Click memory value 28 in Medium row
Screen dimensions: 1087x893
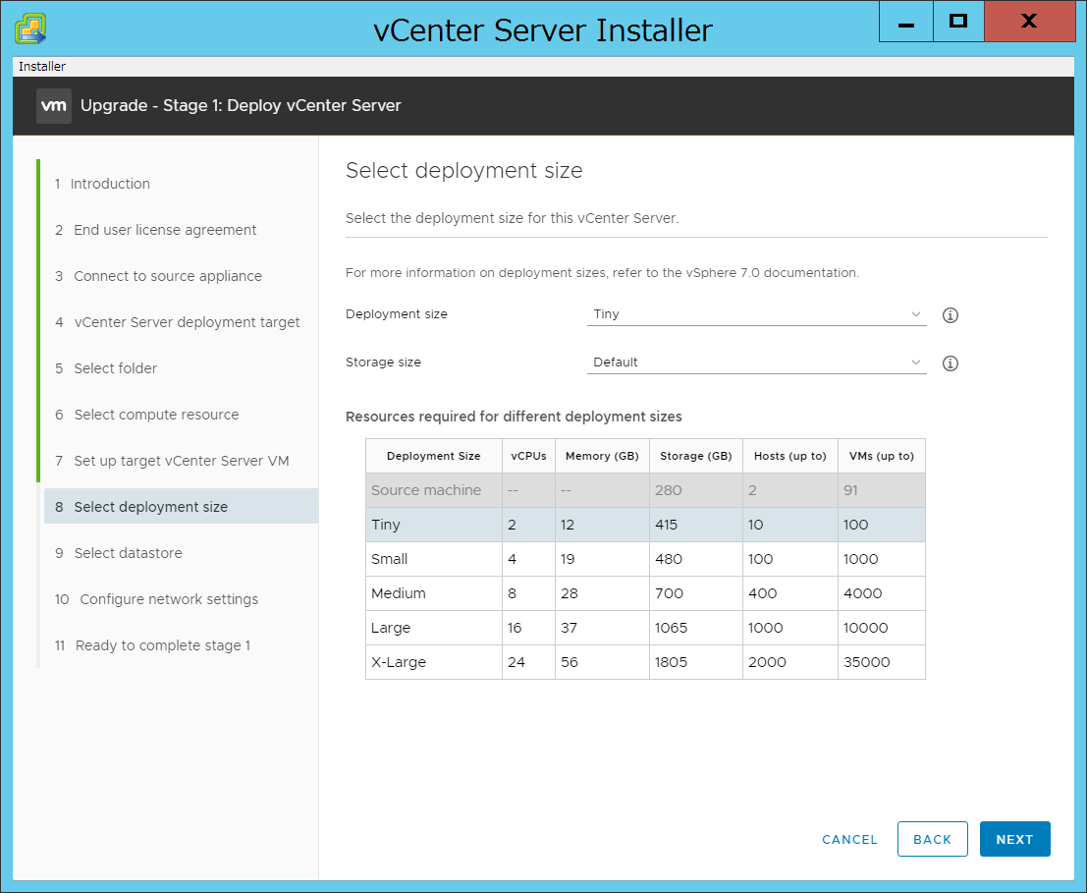coord(570,593)
